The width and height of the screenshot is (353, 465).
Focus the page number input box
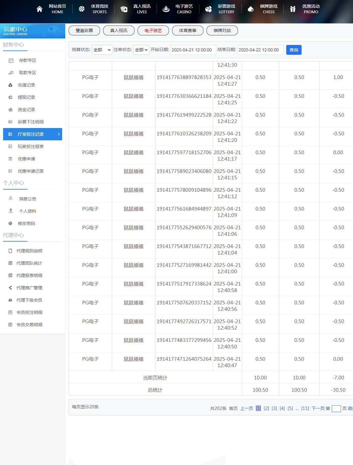336,409
